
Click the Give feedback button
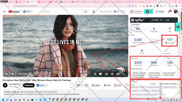click(136, 11)
